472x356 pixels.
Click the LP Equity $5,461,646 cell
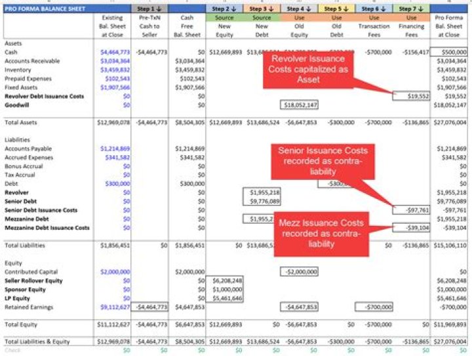pyautogui.click(x=224, y=298)
